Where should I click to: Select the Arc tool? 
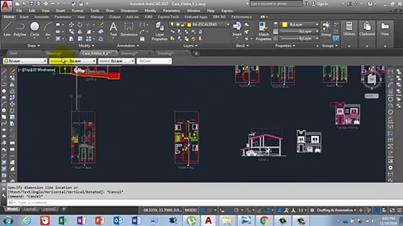[48, 29]
